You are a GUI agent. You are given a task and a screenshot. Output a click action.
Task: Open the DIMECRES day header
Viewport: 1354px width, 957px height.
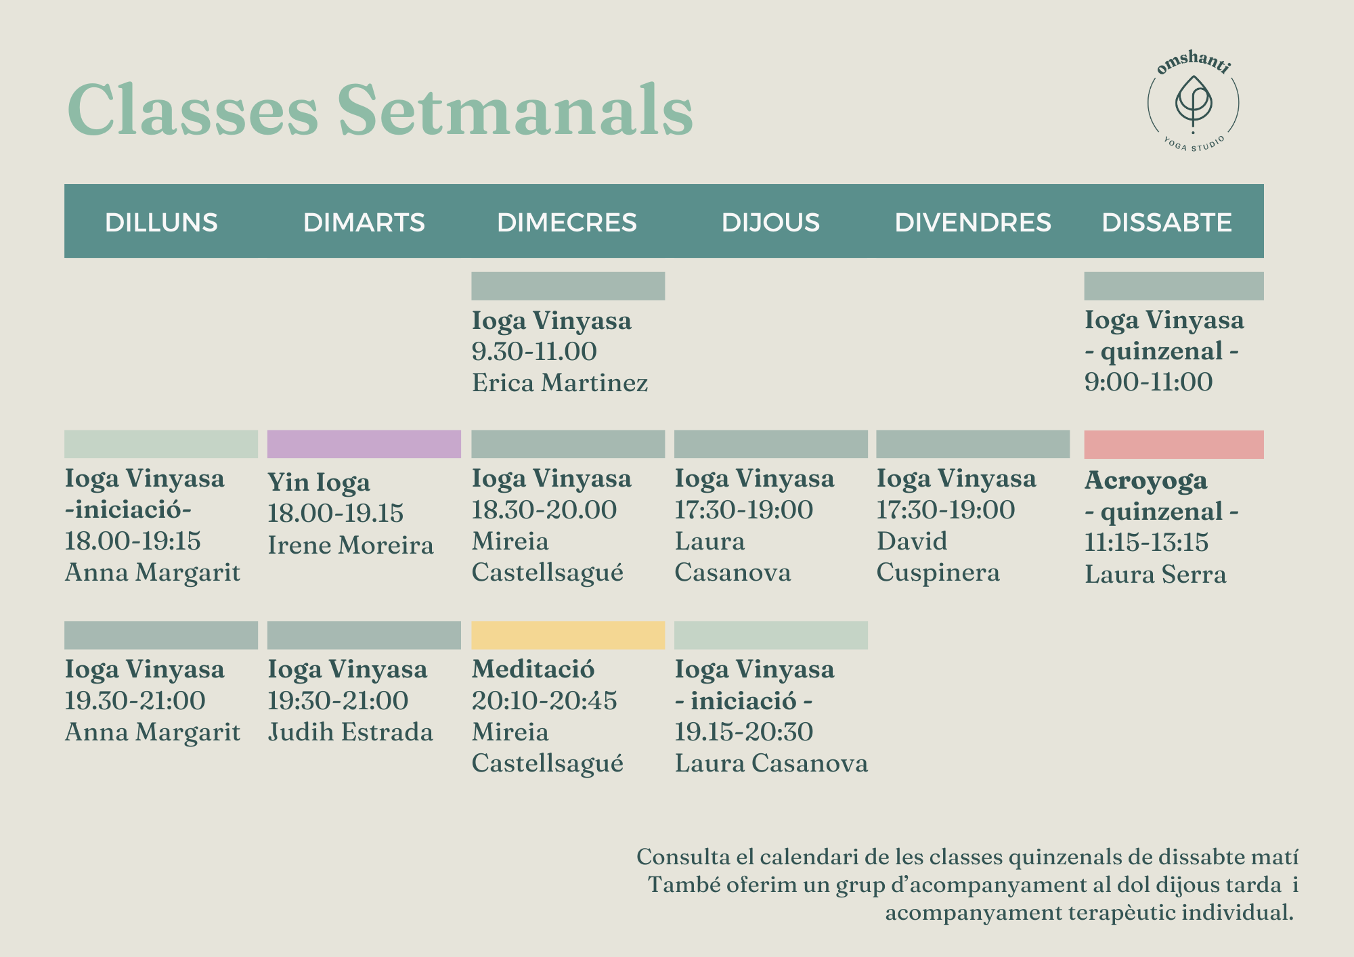click(567, 223)
